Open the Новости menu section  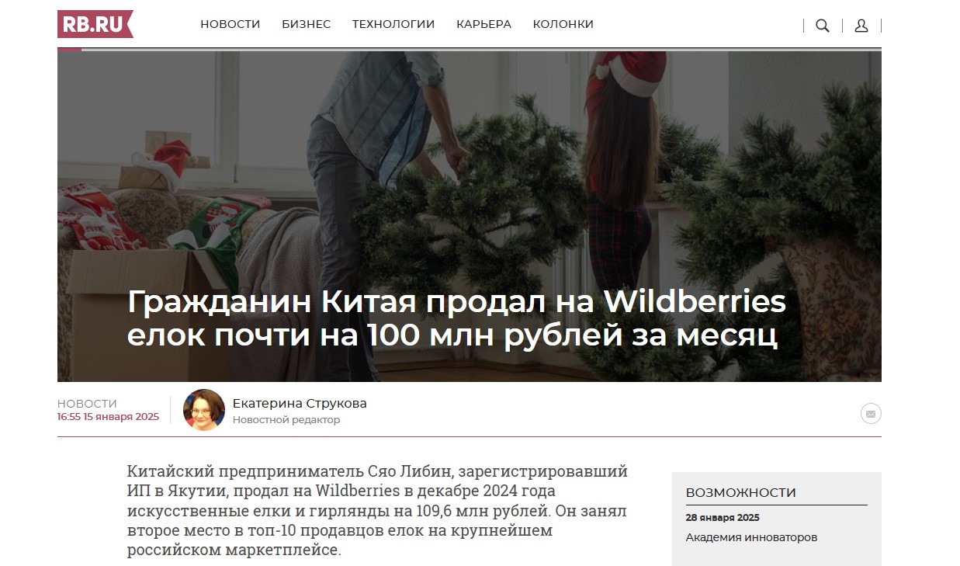click(230, 24)
